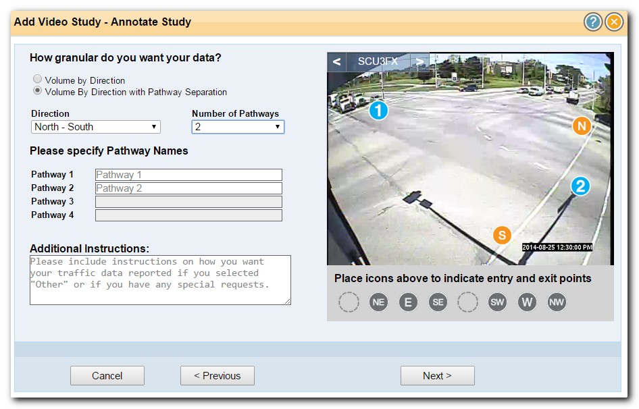Viewport: 639px width, 409px height.
Task: Expand the Number of Pathways dropdown
Action: 238,127
